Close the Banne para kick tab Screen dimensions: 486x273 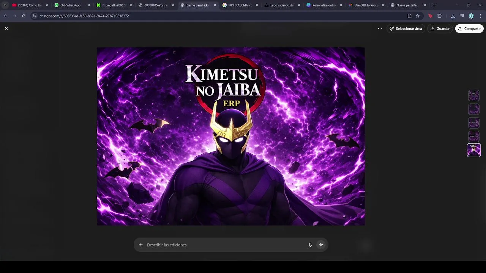(215, 5)
